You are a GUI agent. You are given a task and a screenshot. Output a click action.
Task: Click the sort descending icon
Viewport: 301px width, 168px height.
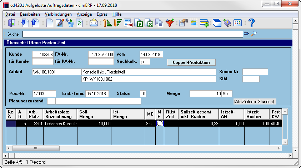coord(117,23)
